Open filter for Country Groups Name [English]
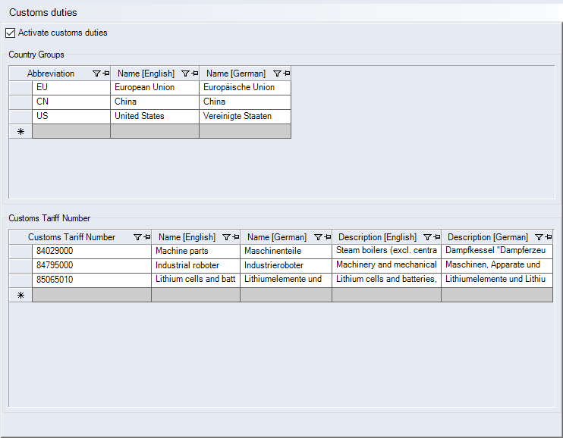 (185, 74)
